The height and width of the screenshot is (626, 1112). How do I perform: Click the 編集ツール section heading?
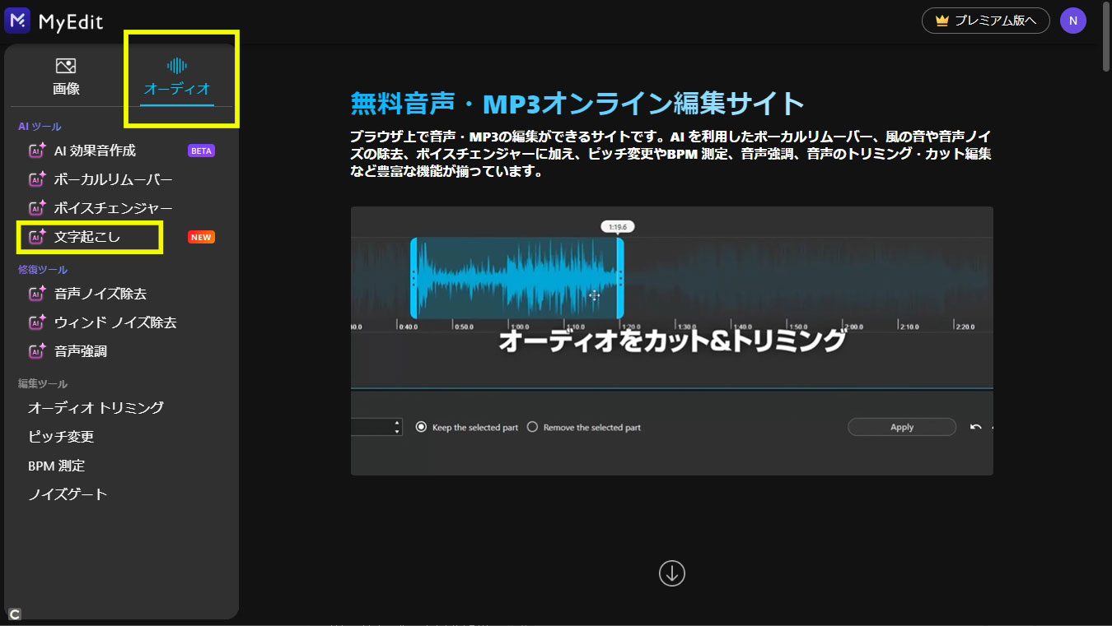(x=43, y=384)
